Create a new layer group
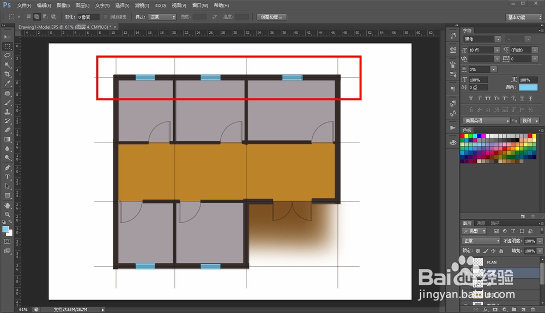This screenshot has height=313, width=545. pos(514,309)
